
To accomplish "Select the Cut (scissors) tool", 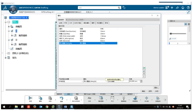I will (x=30, y=98).
